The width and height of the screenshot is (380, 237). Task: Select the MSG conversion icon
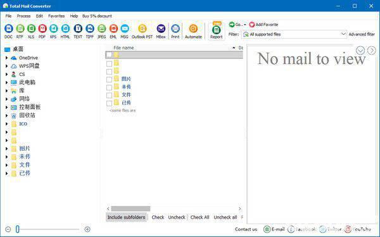tap(125, 29)
